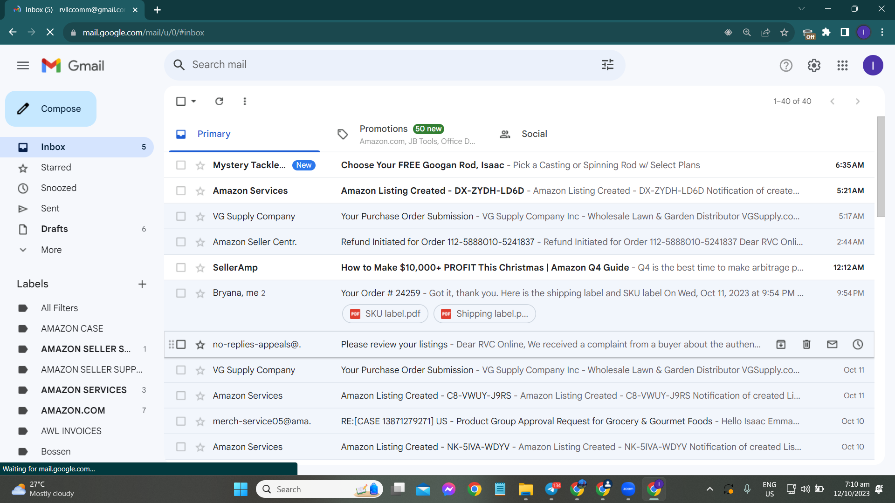Open Google apps grid
Image resolution: width=895 pixels, height=503 pixels.
(x=842, y=66)
